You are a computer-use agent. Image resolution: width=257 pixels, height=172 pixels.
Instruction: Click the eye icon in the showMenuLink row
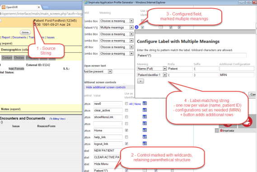point(145,117)
